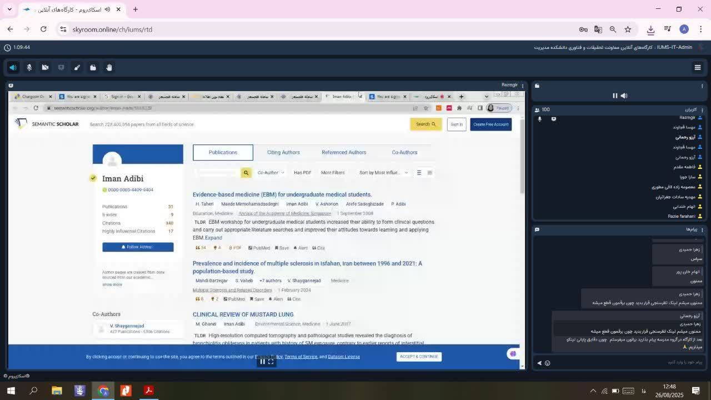Expand the Co-Author filter dropdown
The image size is (711, 400).
click(x=271, y=173)
